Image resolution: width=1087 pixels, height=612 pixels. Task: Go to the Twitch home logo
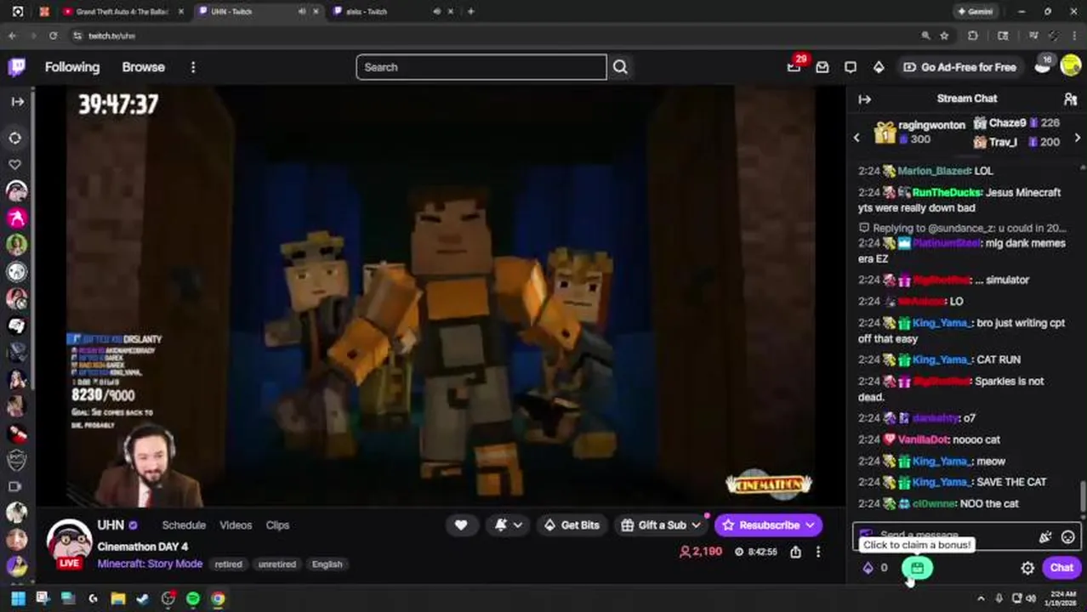point(17,67)
